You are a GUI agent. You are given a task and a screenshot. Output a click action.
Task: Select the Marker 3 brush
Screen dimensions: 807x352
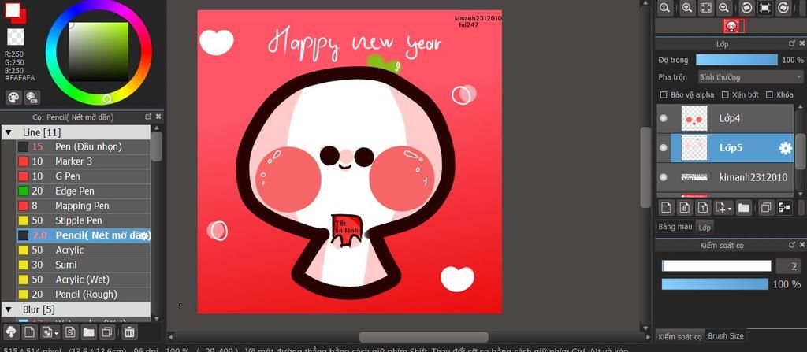[x=84, y=161]
